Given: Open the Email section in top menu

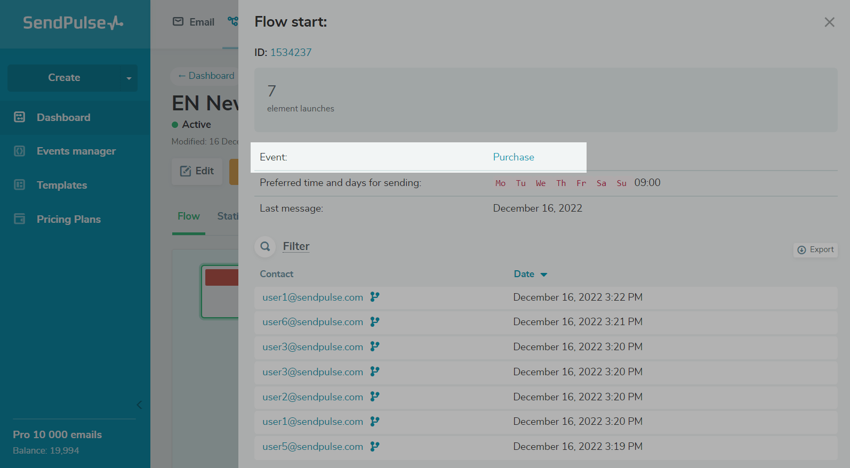Looking at the screenshot, I should (194, 22).
